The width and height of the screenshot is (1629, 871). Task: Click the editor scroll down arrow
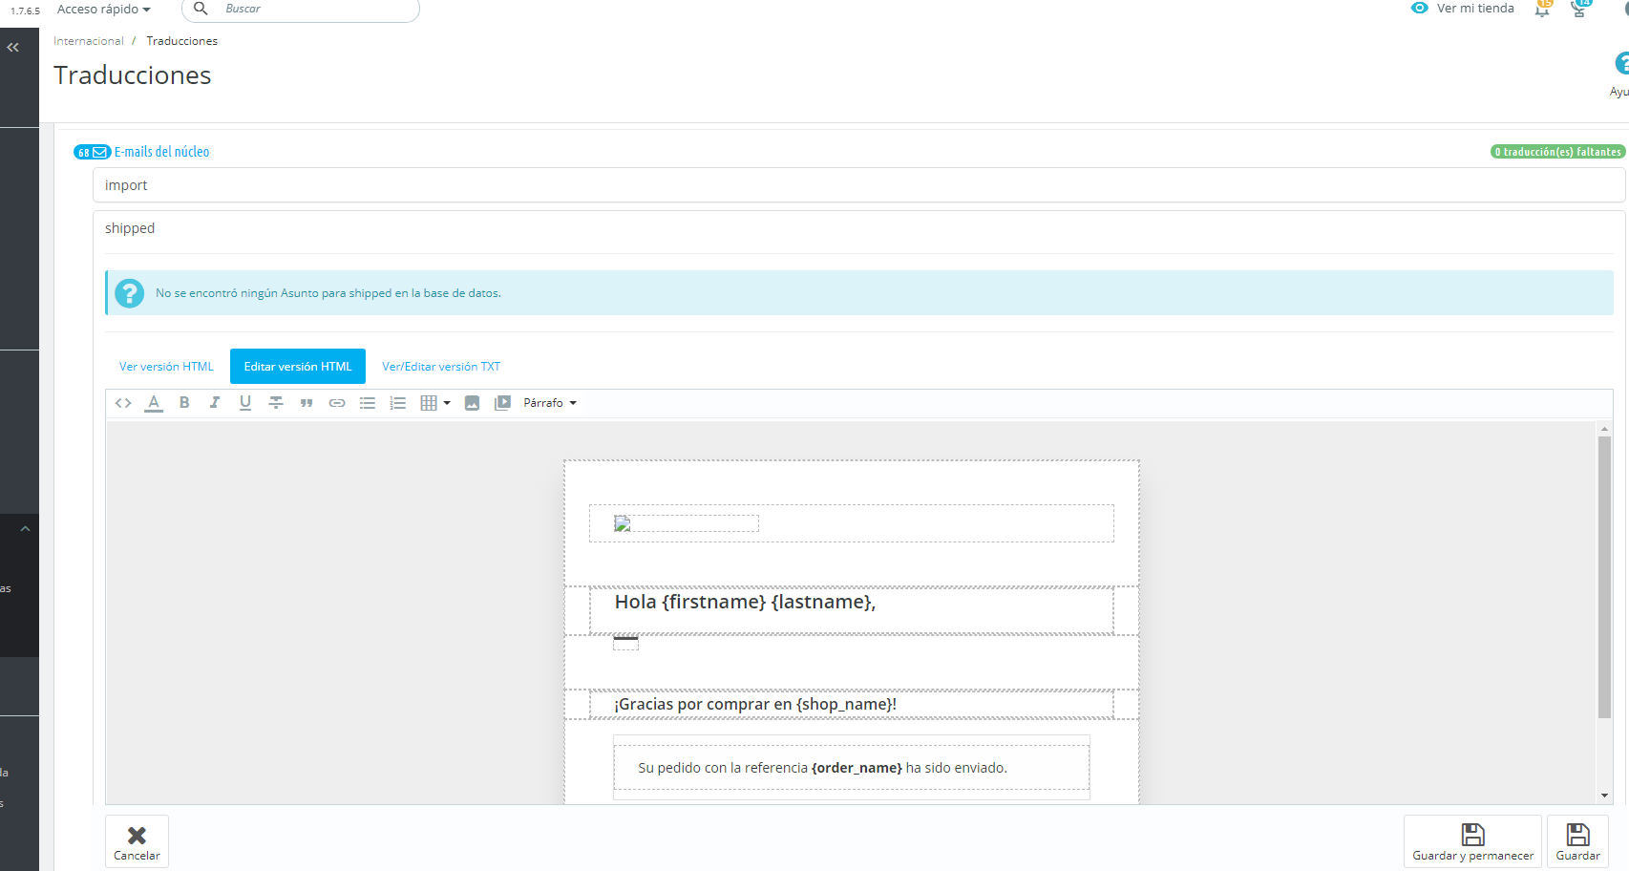[1604, 796]
